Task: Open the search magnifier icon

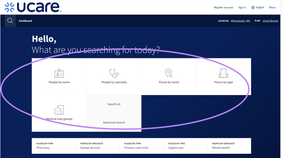Action: click(10, 21)
